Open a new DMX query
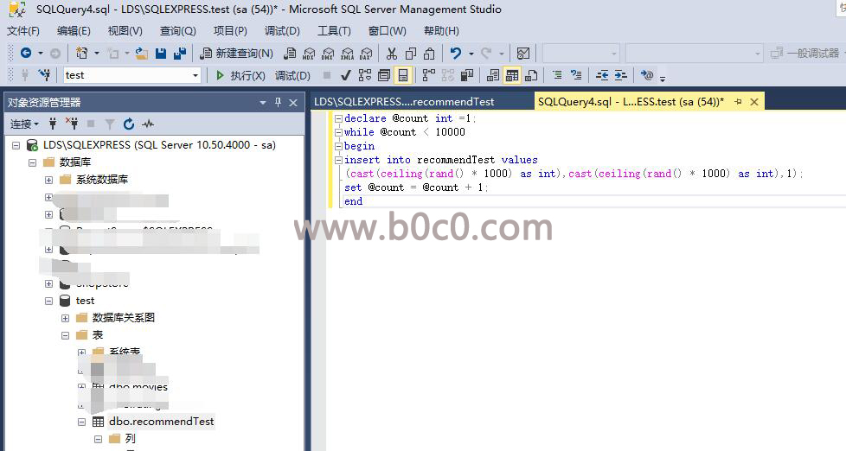Viewport: 846px width, 451px height. point(328,53)
